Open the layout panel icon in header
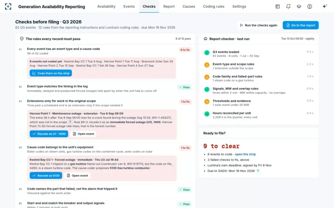This screenshot has width=334, height=208. click(x=277, y=6)
